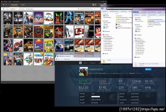Open the second filter dropdown in Origin
Screen dimensions: 166x112
coord(30,9)
